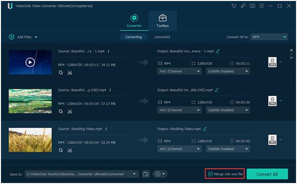Select the Wedding Video.mp4 thumbnail
This screenshot has height=184, width=297.
click(30, 140)
